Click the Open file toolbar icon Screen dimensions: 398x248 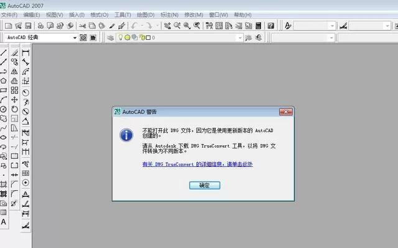coord(18,26)
